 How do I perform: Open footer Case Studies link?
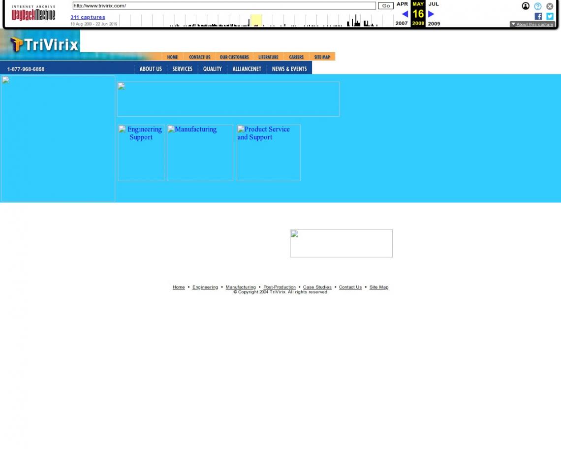(x=317, y=287)
